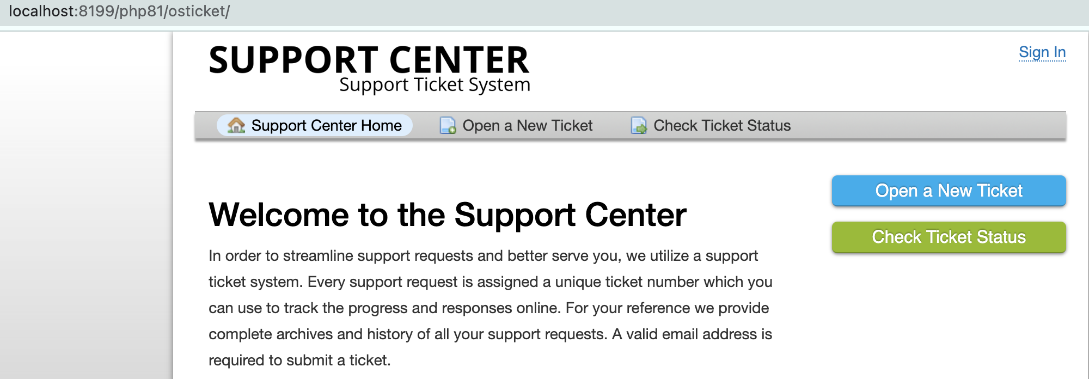The height and width of the screenshot is (379, 1089).
Task: Switch to the Support Center Home tab
Action: coord(327,125)
